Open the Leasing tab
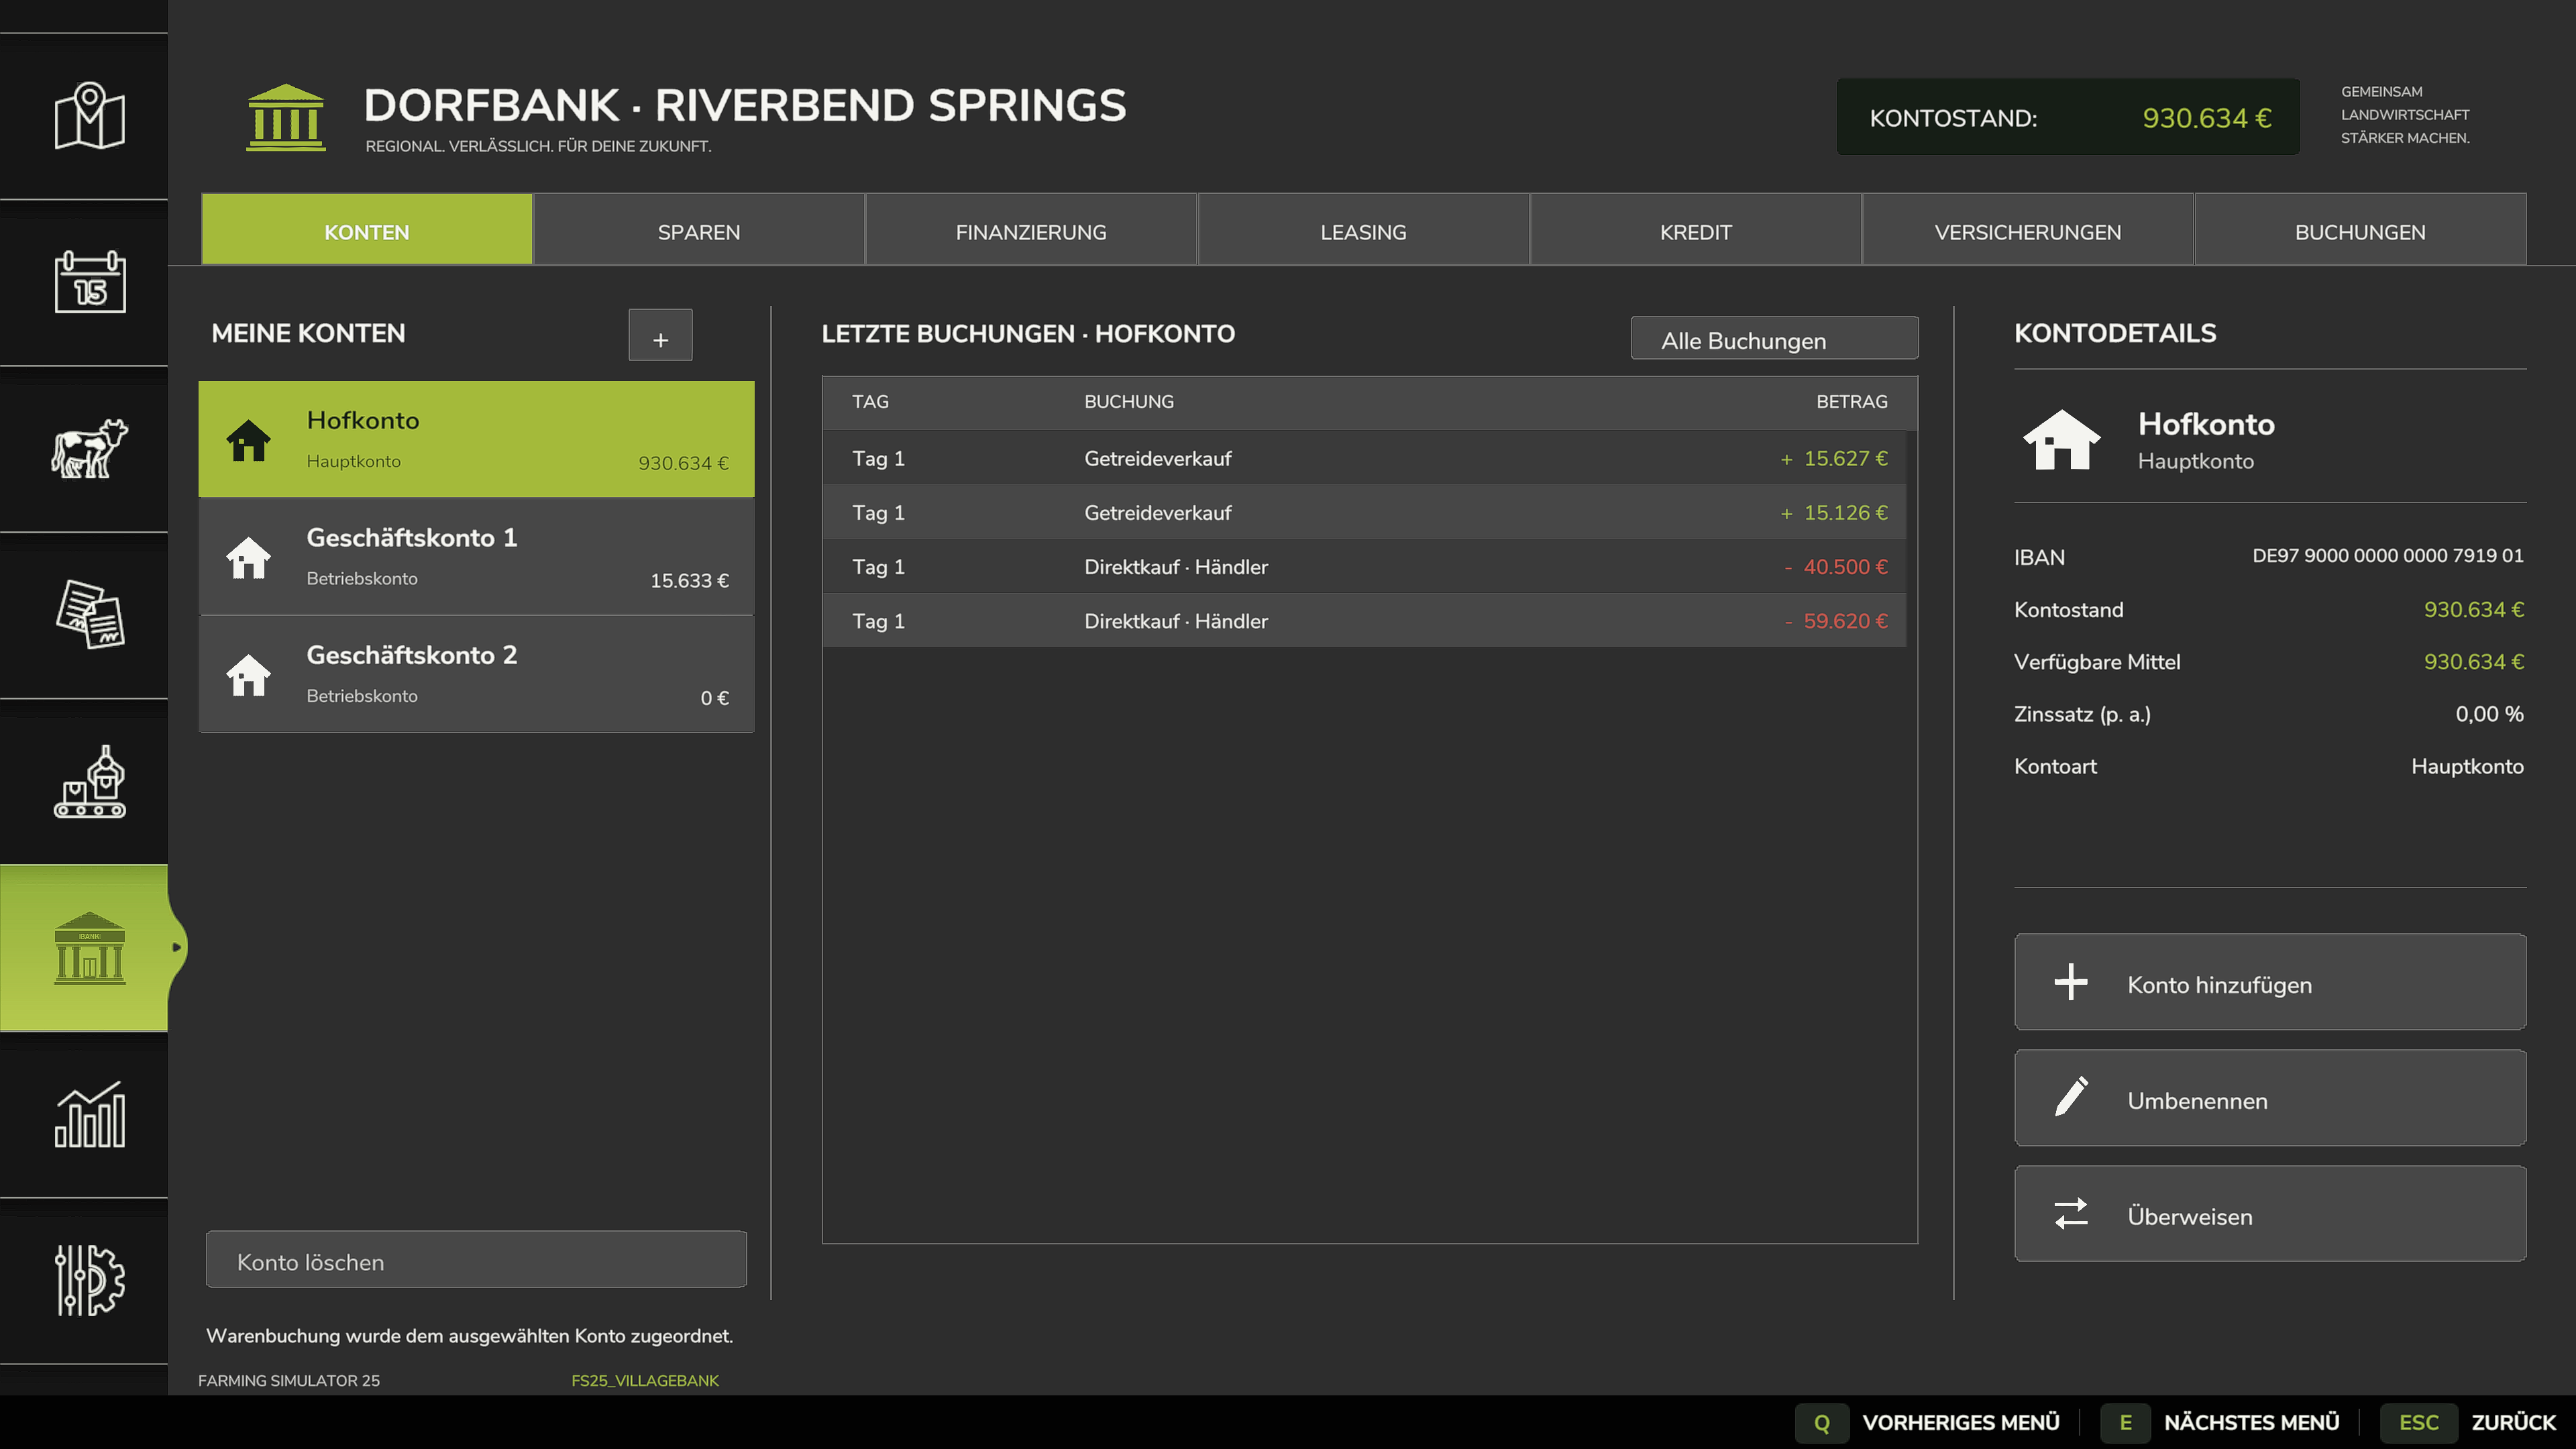 [1363, 229]
